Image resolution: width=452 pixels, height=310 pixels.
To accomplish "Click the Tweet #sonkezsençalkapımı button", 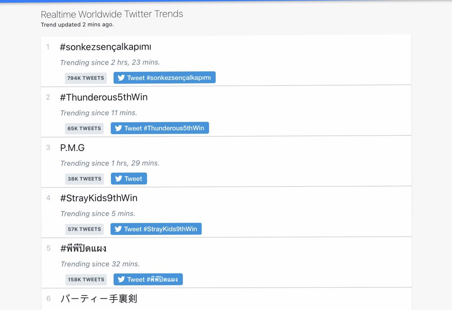I will (x=165, y=78).
